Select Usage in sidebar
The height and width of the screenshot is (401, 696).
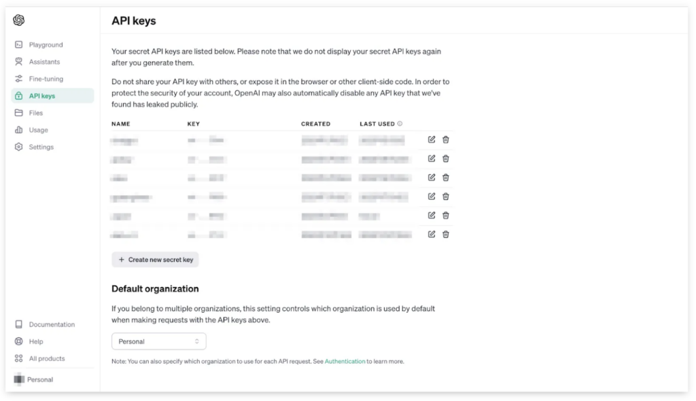tap(52, 130)
